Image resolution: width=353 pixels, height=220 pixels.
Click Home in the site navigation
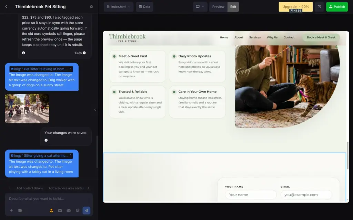[x=224, y=37]
